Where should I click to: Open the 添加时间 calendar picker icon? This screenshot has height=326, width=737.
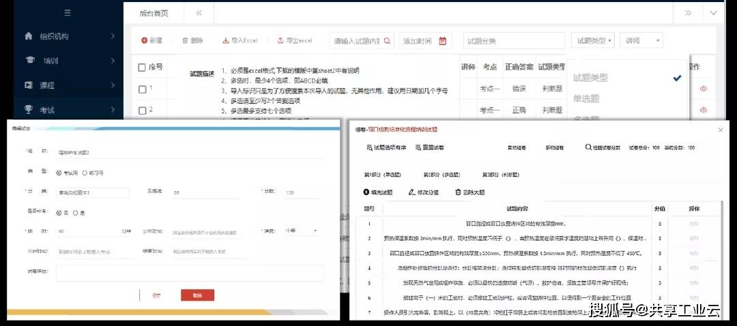[442, 41]
